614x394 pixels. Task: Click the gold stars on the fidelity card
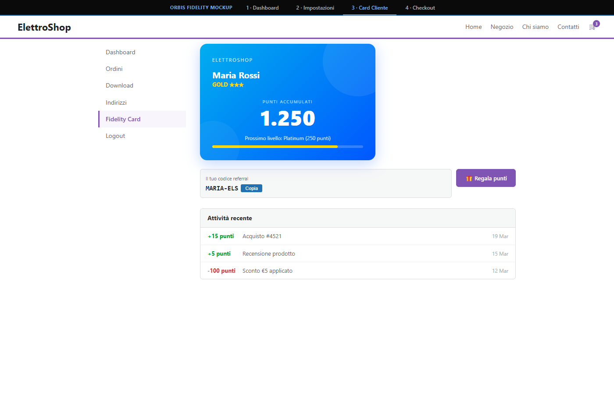click(x=236, y=85)
